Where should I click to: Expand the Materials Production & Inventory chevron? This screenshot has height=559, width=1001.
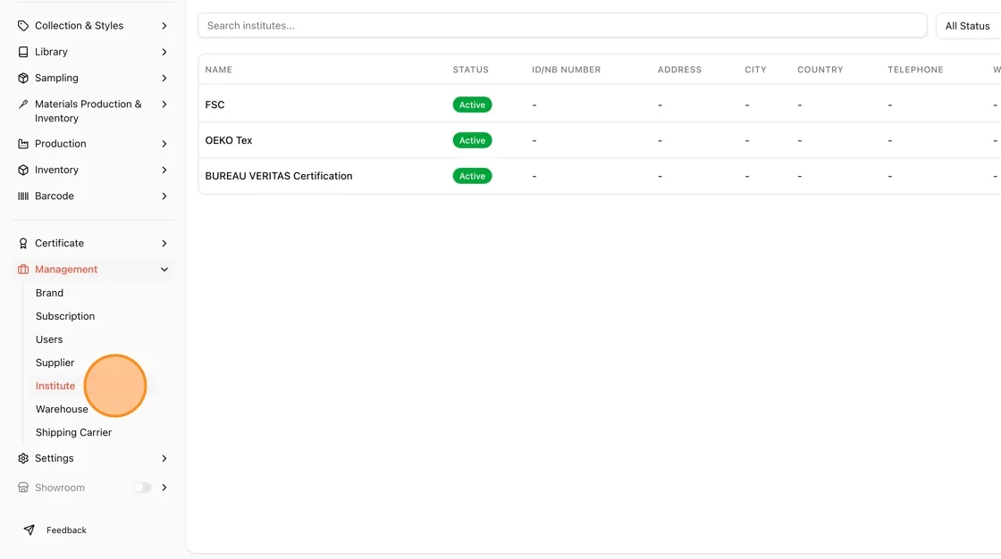(x=164, y=104)
